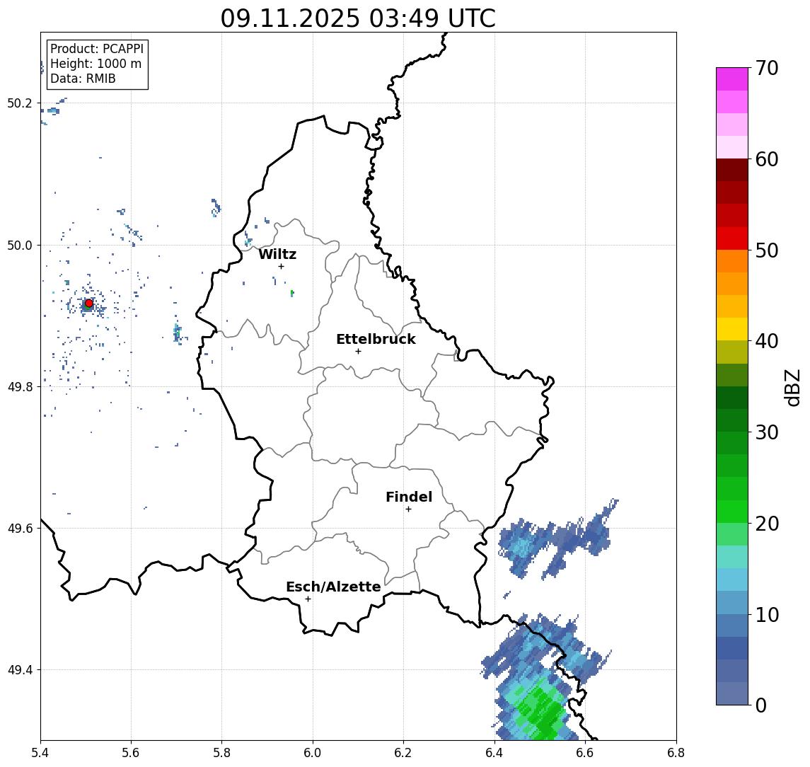Image resolution: width=810 pixels, height=767 pixels.
Task: Click the longitude axis label 6.8
Action: (x=676, y=753)
